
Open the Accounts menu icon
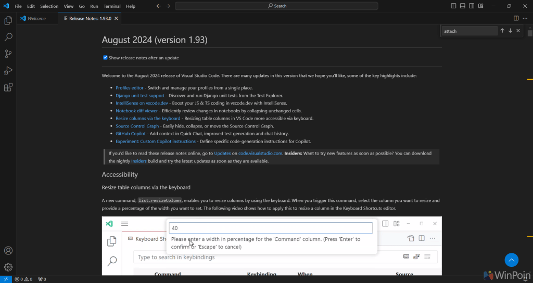click(x=8, y=251)
